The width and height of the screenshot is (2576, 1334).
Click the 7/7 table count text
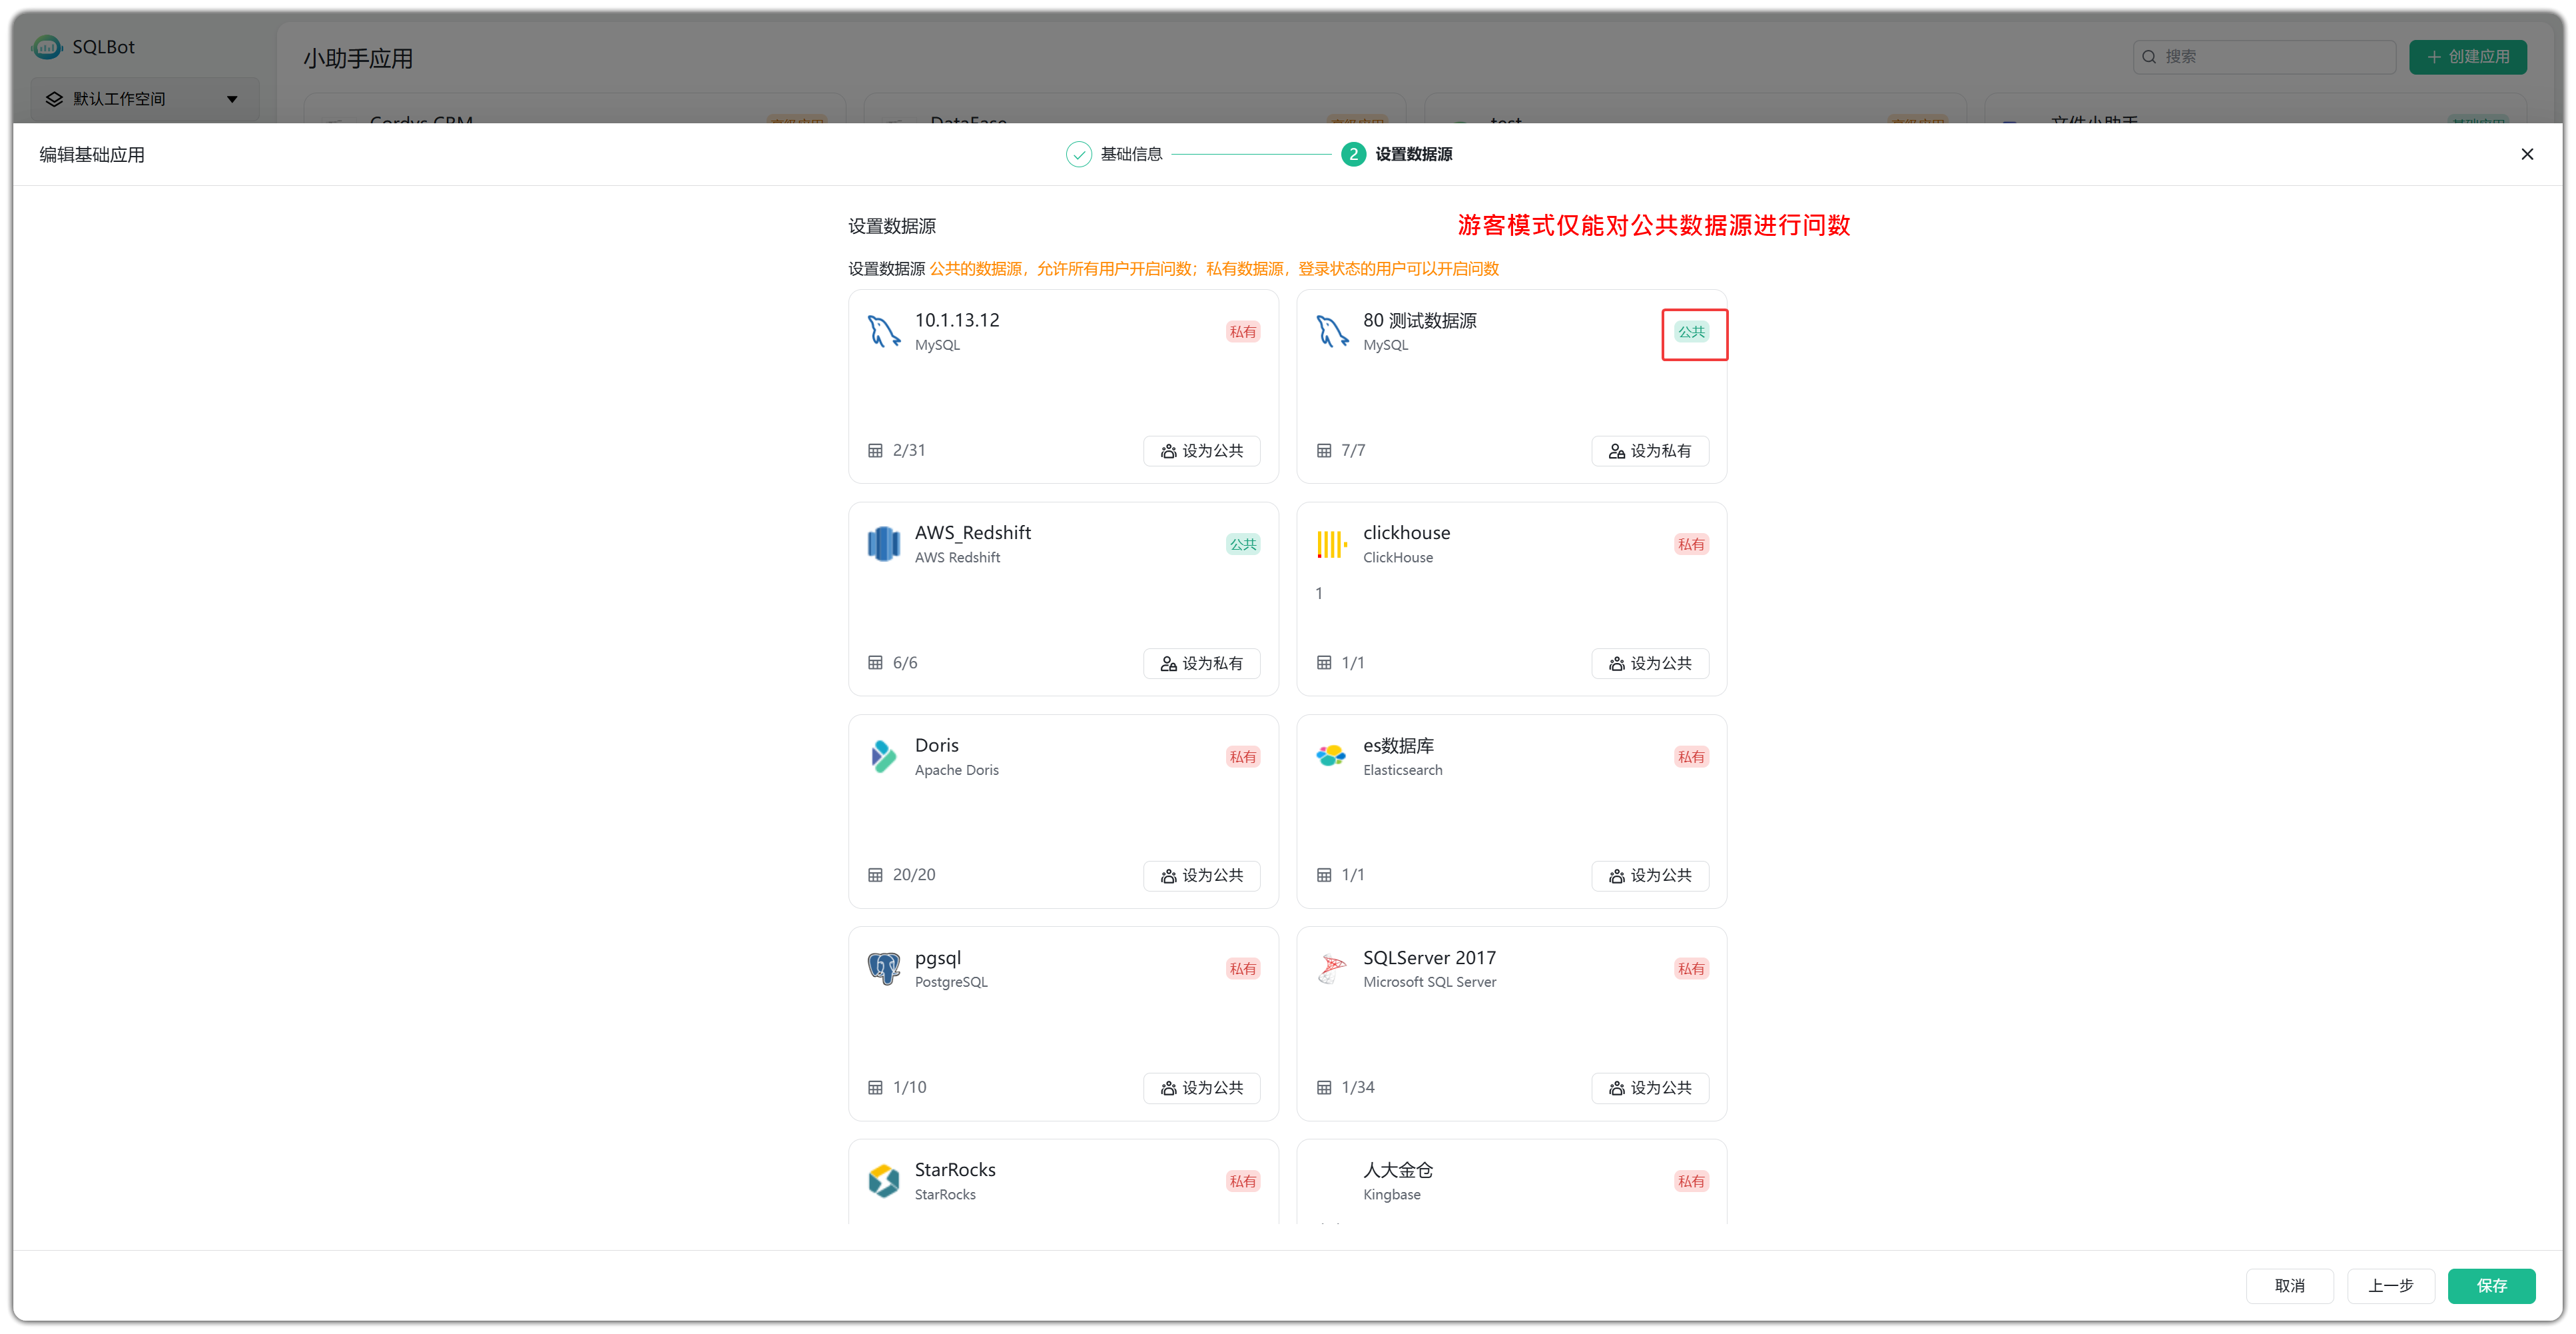click(x=1353, y=450)
